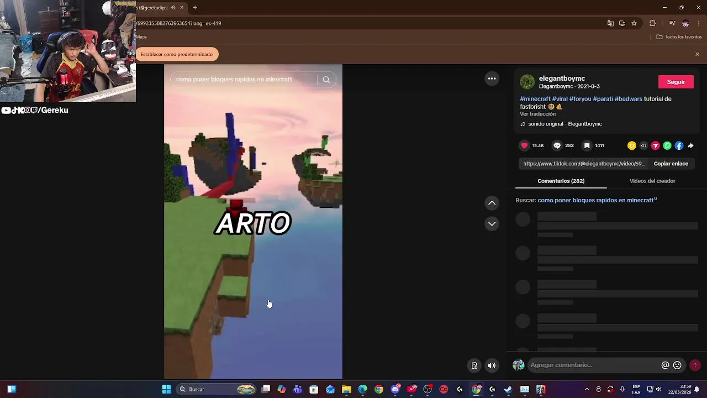
Task: Open a new browser tab
Action: 195,7
